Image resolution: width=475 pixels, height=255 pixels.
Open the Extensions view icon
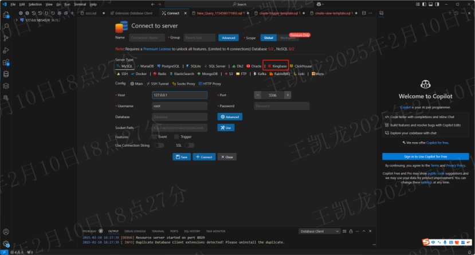click(x=6, y=62)
